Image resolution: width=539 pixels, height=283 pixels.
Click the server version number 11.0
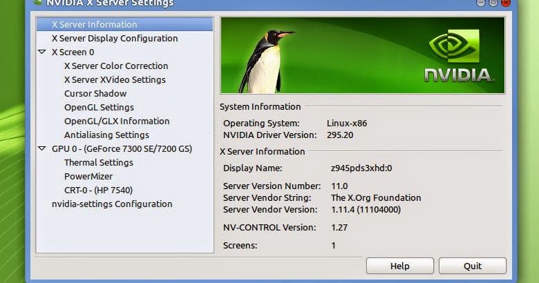point(339,186)
